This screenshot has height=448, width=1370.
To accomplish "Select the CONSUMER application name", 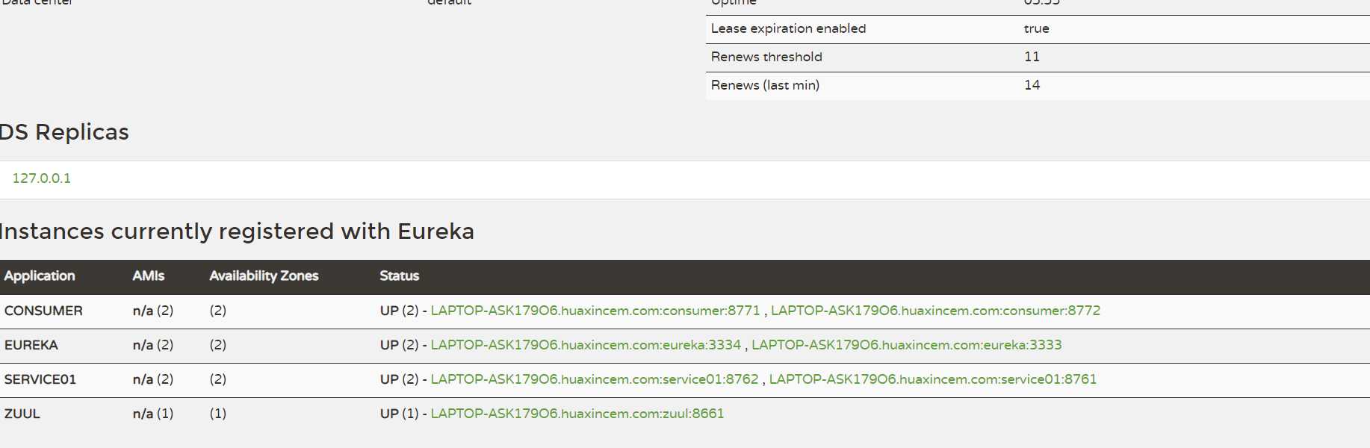I will click(x=43, y=311).
